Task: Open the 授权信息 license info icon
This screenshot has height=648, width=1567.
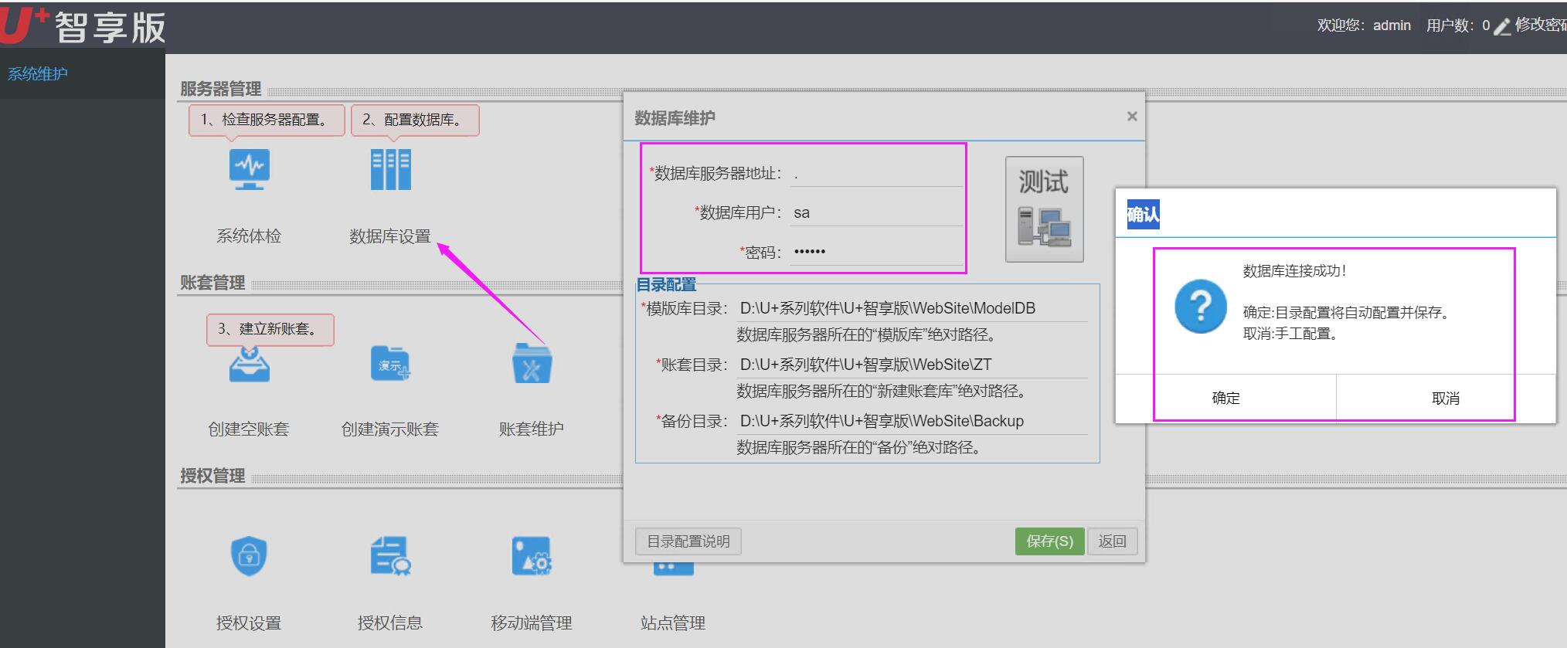Action: (x=390, y=556)
